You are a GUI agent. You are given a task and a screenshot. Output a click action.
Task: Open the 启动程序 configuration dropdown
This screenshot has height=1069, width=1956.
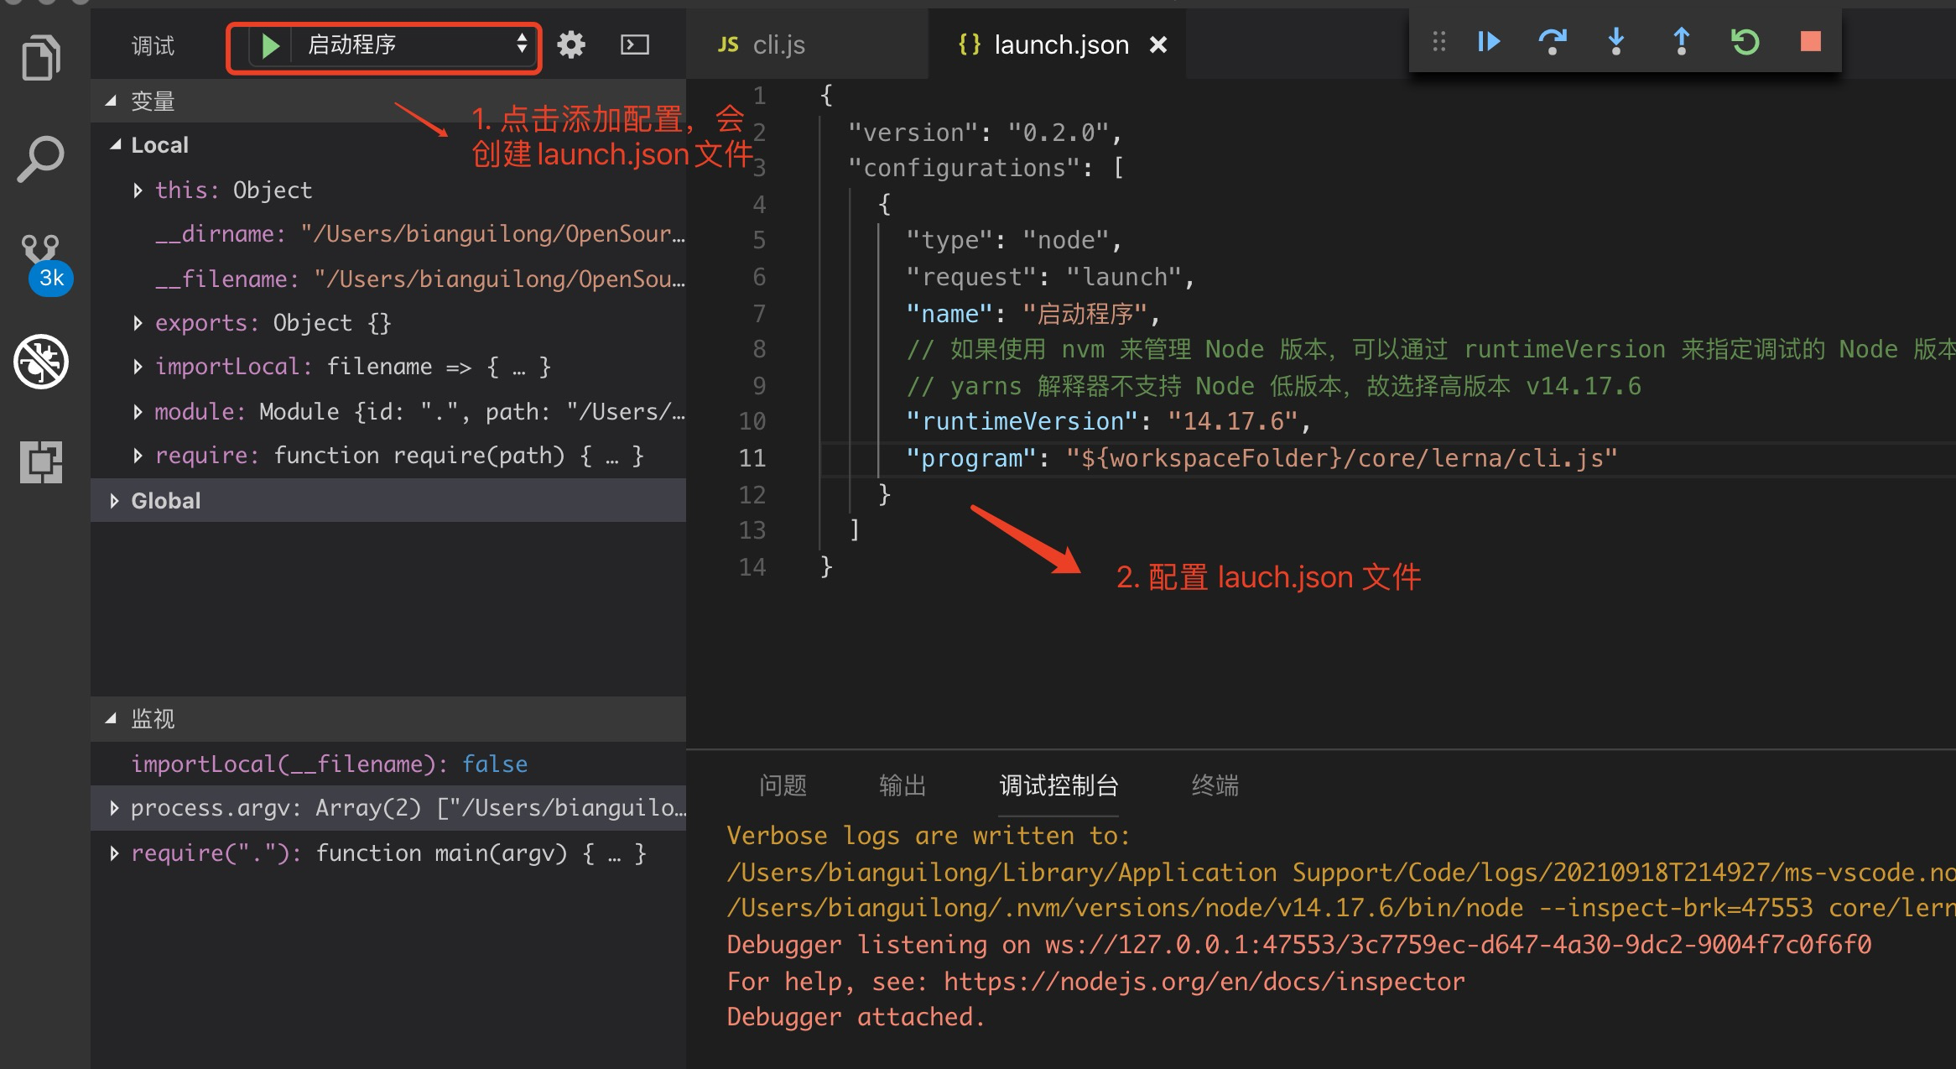click(x=414, y=44)
